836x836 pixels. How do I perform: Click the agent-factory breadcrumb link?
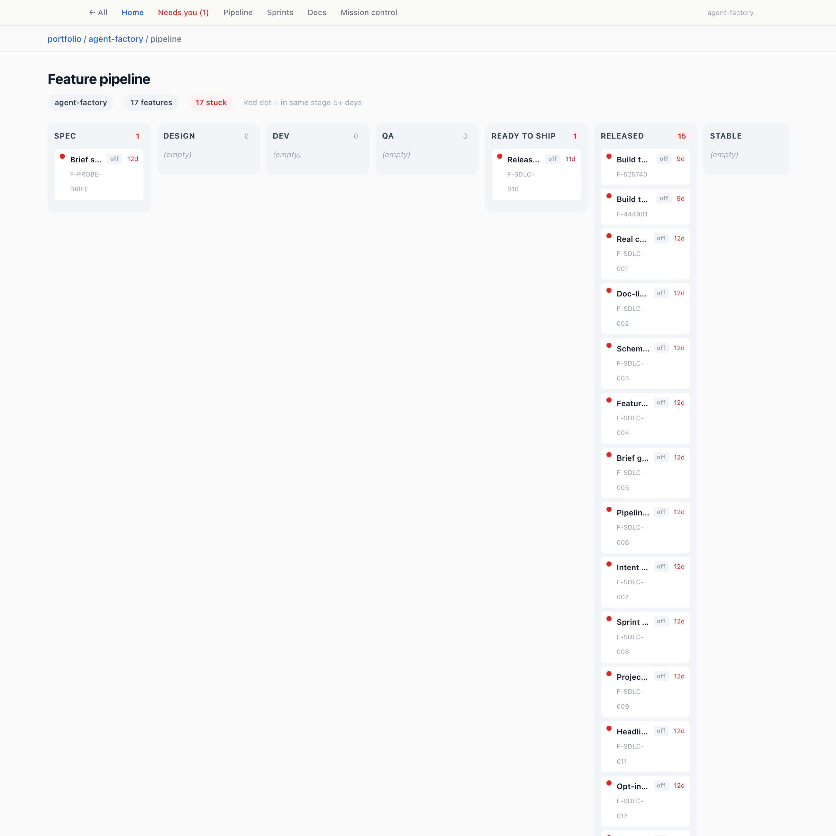(115, 39)
